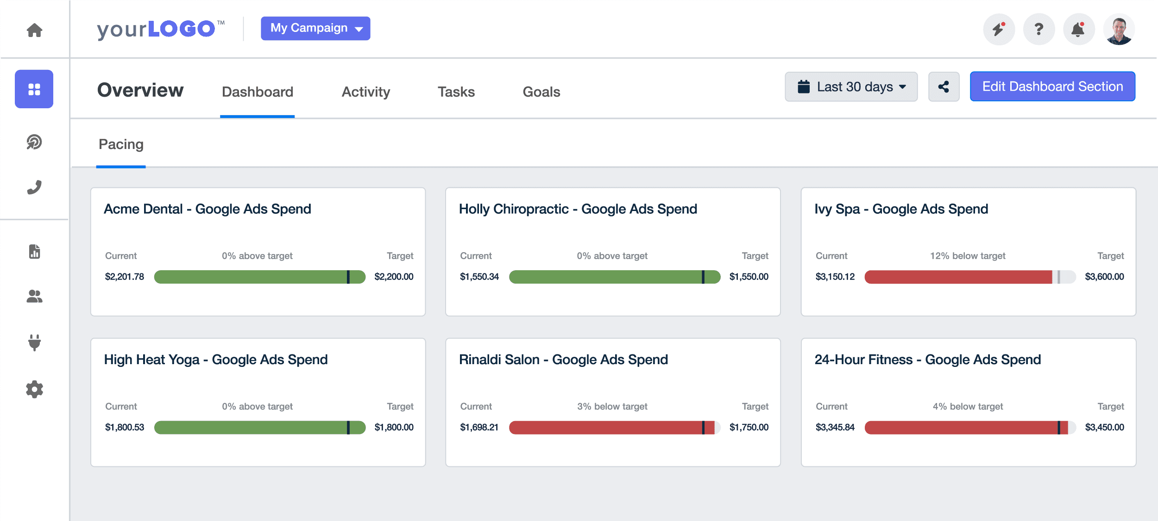Click the integrations plug icon
The width and height of the screenshot is (1158, 521).
pos(34,342)
